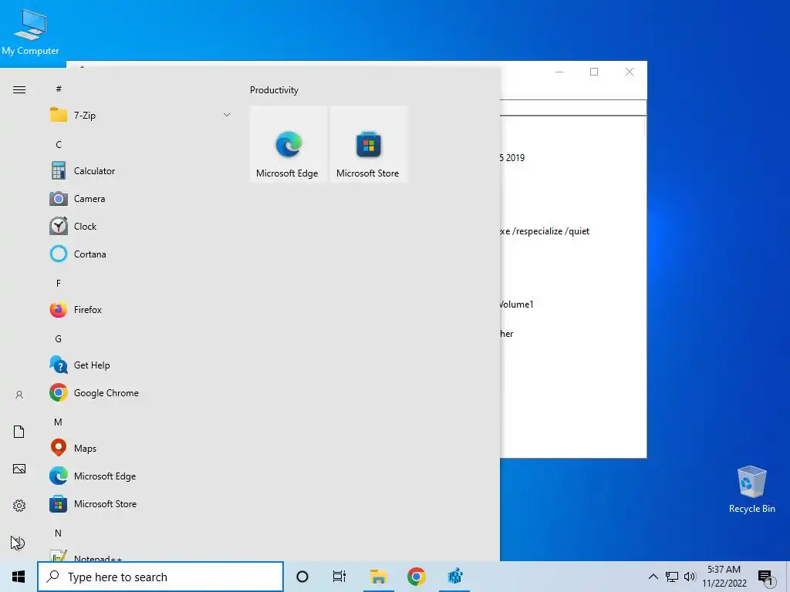The image size is (790, 592).
Task: Select the Recycle Bin desktop icon
Action: pos(751,489)
